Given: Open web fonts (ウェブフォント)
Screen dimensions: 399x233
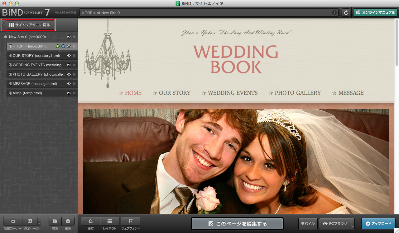Looking at the screenshot, I should pos(131,221).
